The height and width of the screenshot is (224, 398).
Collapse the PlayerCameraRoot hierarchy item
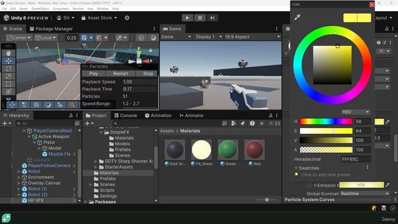24,131
